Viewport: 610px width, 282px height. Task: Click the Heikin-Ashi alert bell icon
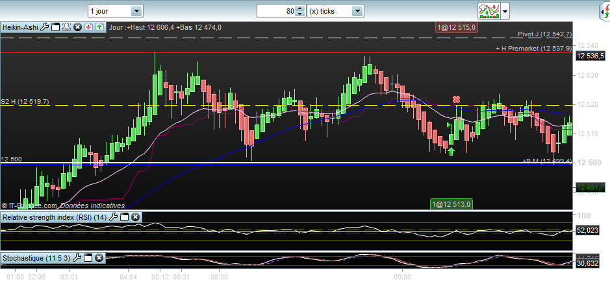66,27
